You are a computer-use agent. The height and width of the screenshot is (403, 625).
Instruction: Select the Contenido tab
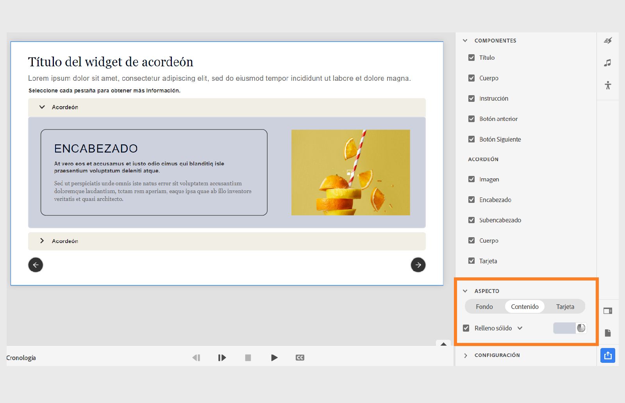coord(525,307)
